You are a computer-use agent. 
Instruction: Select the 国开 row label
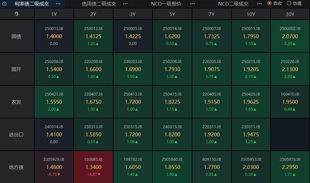click(16, 69)
